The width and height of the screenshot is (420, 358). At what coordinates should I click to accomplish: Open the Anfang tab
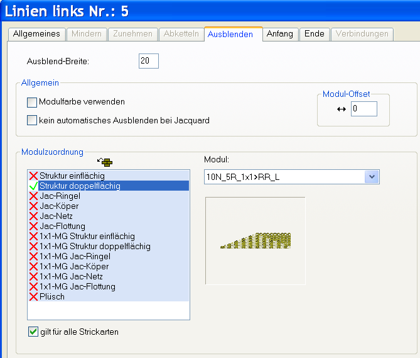pyautogui.click(x=279, y=34)
